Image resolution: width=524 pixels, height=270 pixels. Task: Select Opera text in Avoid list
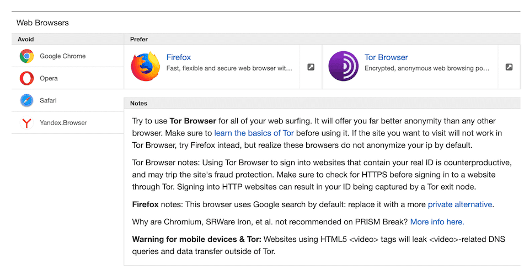49,78
